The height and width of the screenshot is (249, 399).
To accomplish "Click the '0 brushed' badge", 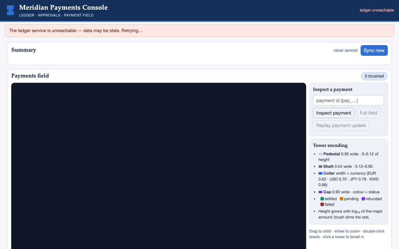I will 374,76.
